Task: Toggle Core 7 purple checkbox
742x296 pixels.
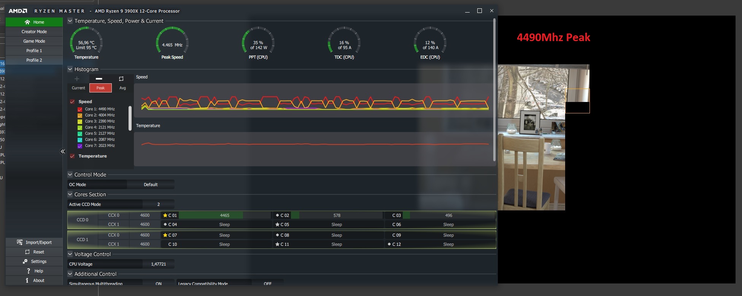Action: pos(80,146)
